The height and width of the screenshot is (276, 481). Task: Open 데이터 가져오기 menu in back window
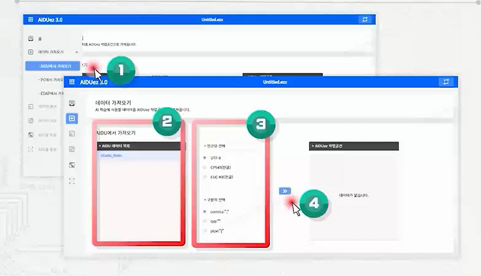pyautogui.click(x=51, y=52)
